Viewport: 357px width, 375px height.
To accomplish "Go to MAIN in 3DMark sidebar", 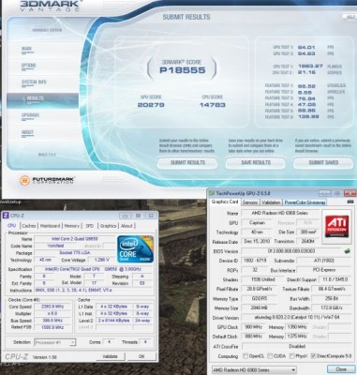I will (x=26, y=49).
